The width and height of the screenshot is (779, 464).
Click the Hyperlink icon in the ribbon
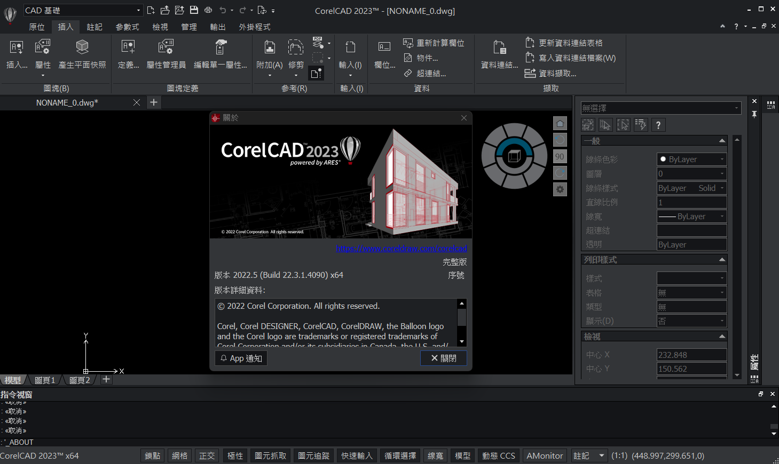(408, 73)
